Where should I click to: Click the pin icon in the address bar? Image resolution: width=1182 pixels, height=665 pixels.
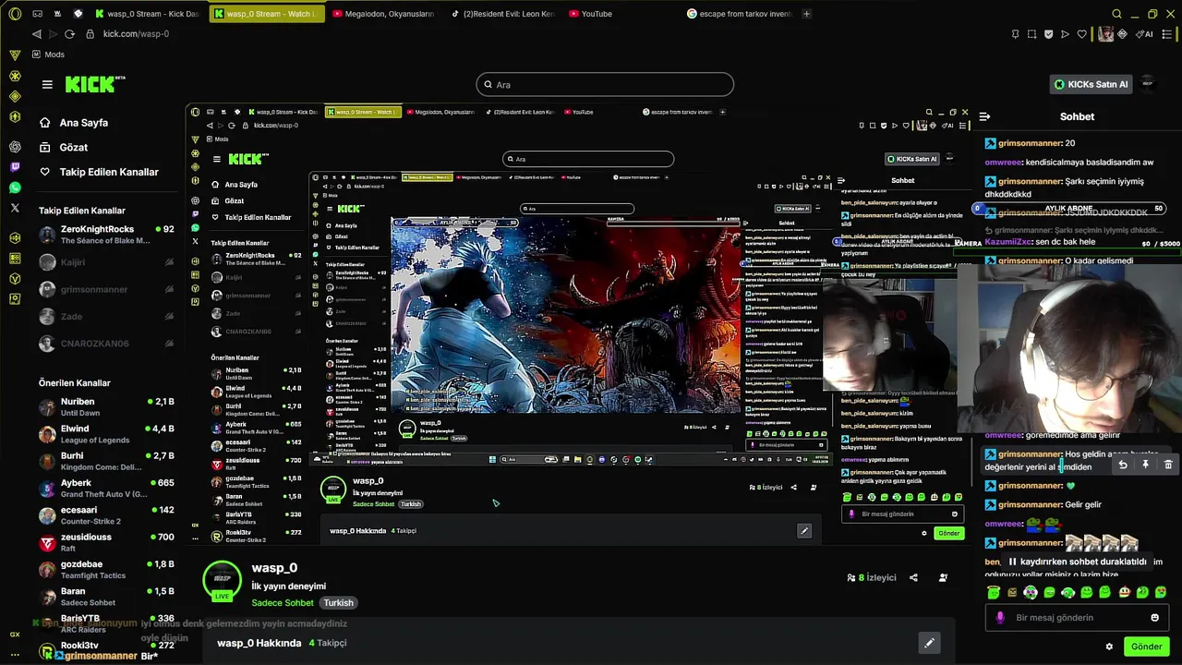tap(1016, 34)
